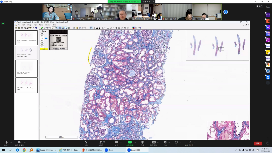Select the rectangle annotation tool

coord(108,28)
